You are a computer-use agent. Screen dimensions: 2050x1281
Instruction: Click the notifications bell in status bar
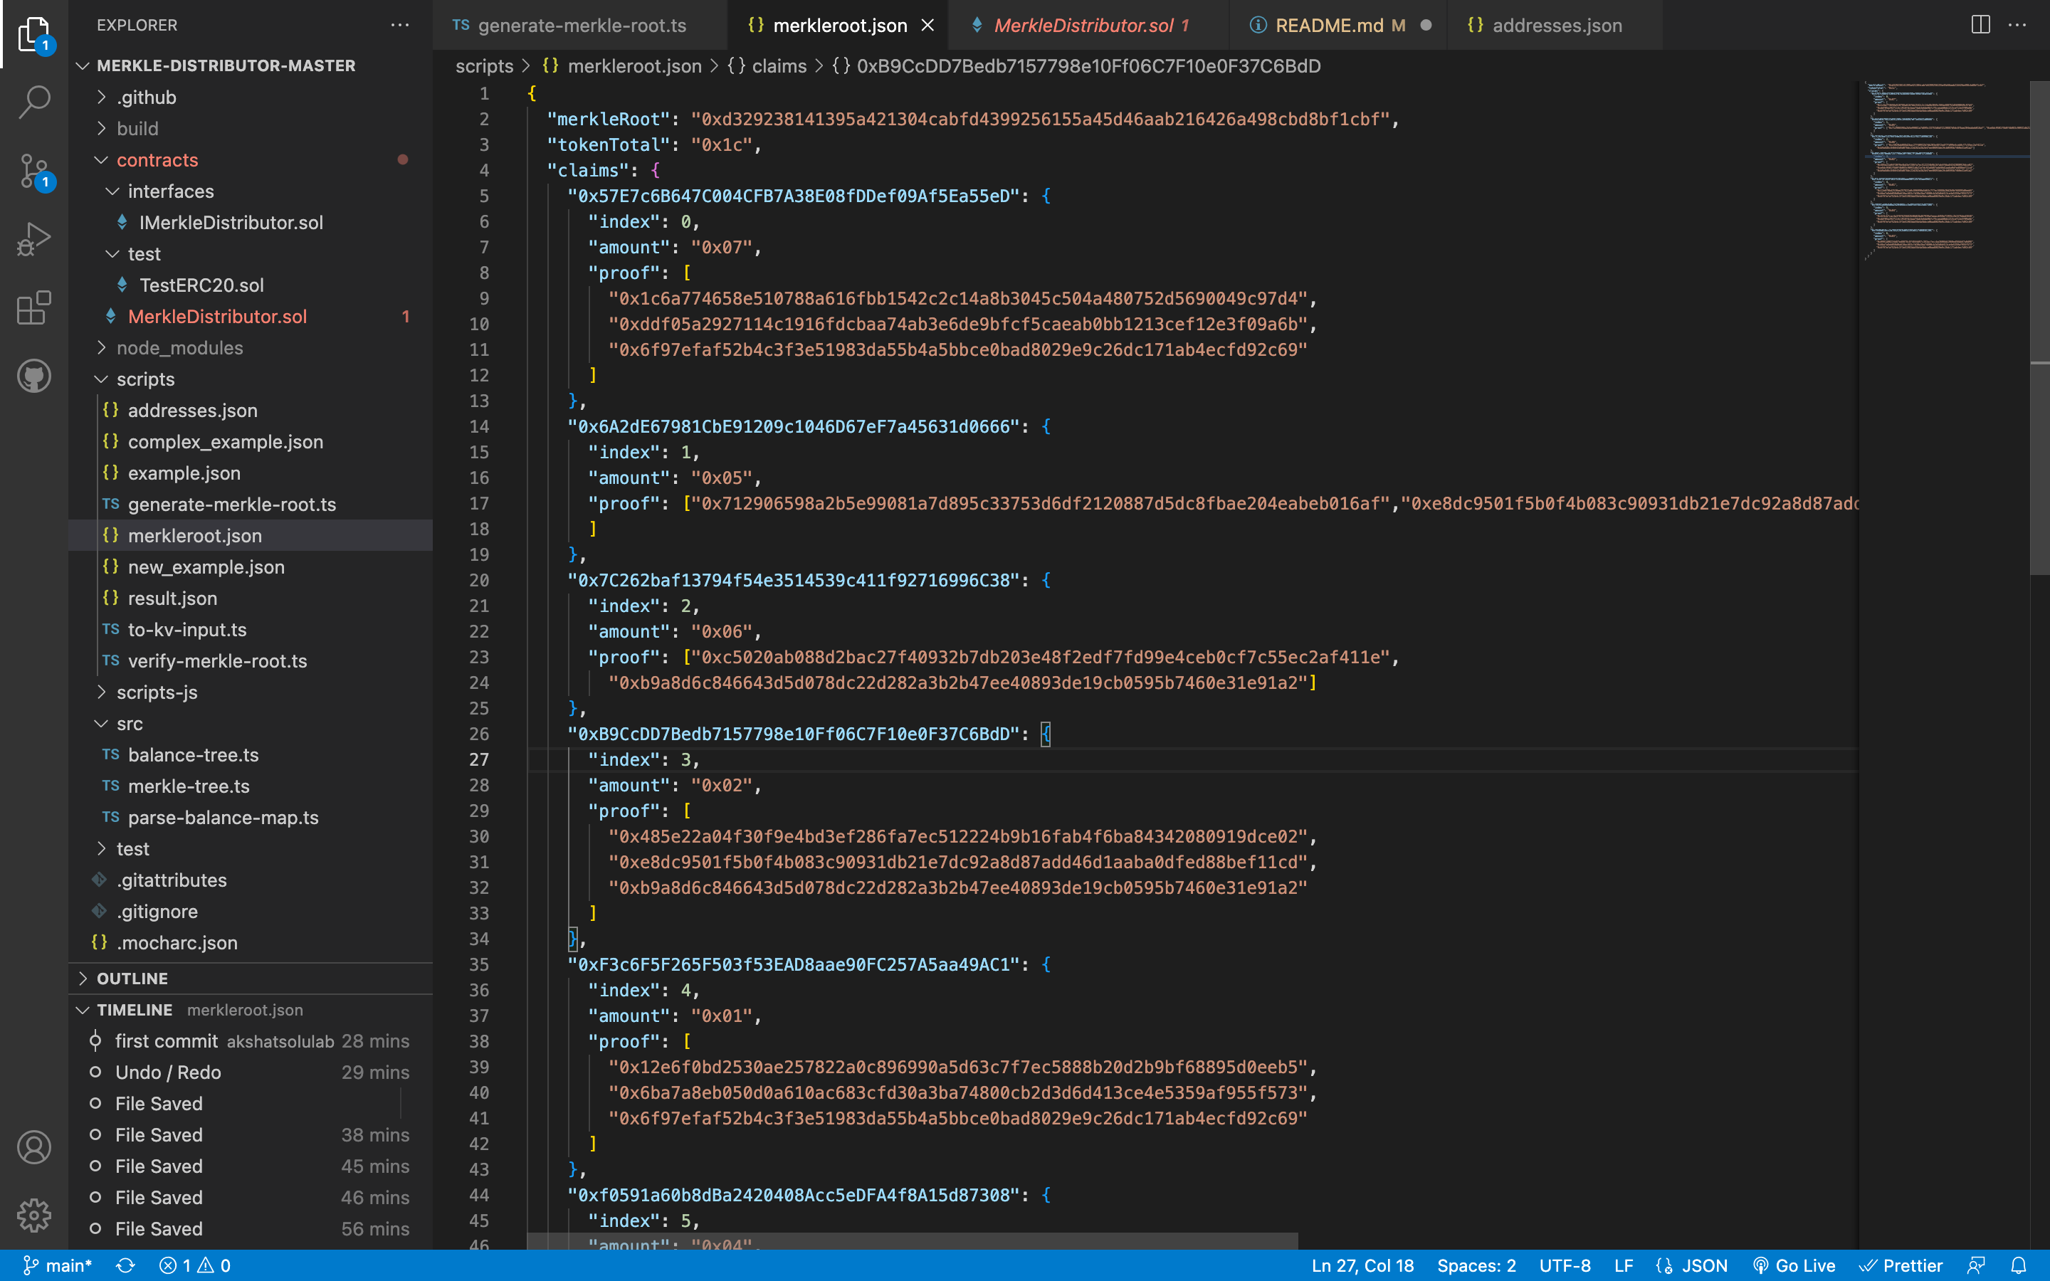point(2019,1265)
